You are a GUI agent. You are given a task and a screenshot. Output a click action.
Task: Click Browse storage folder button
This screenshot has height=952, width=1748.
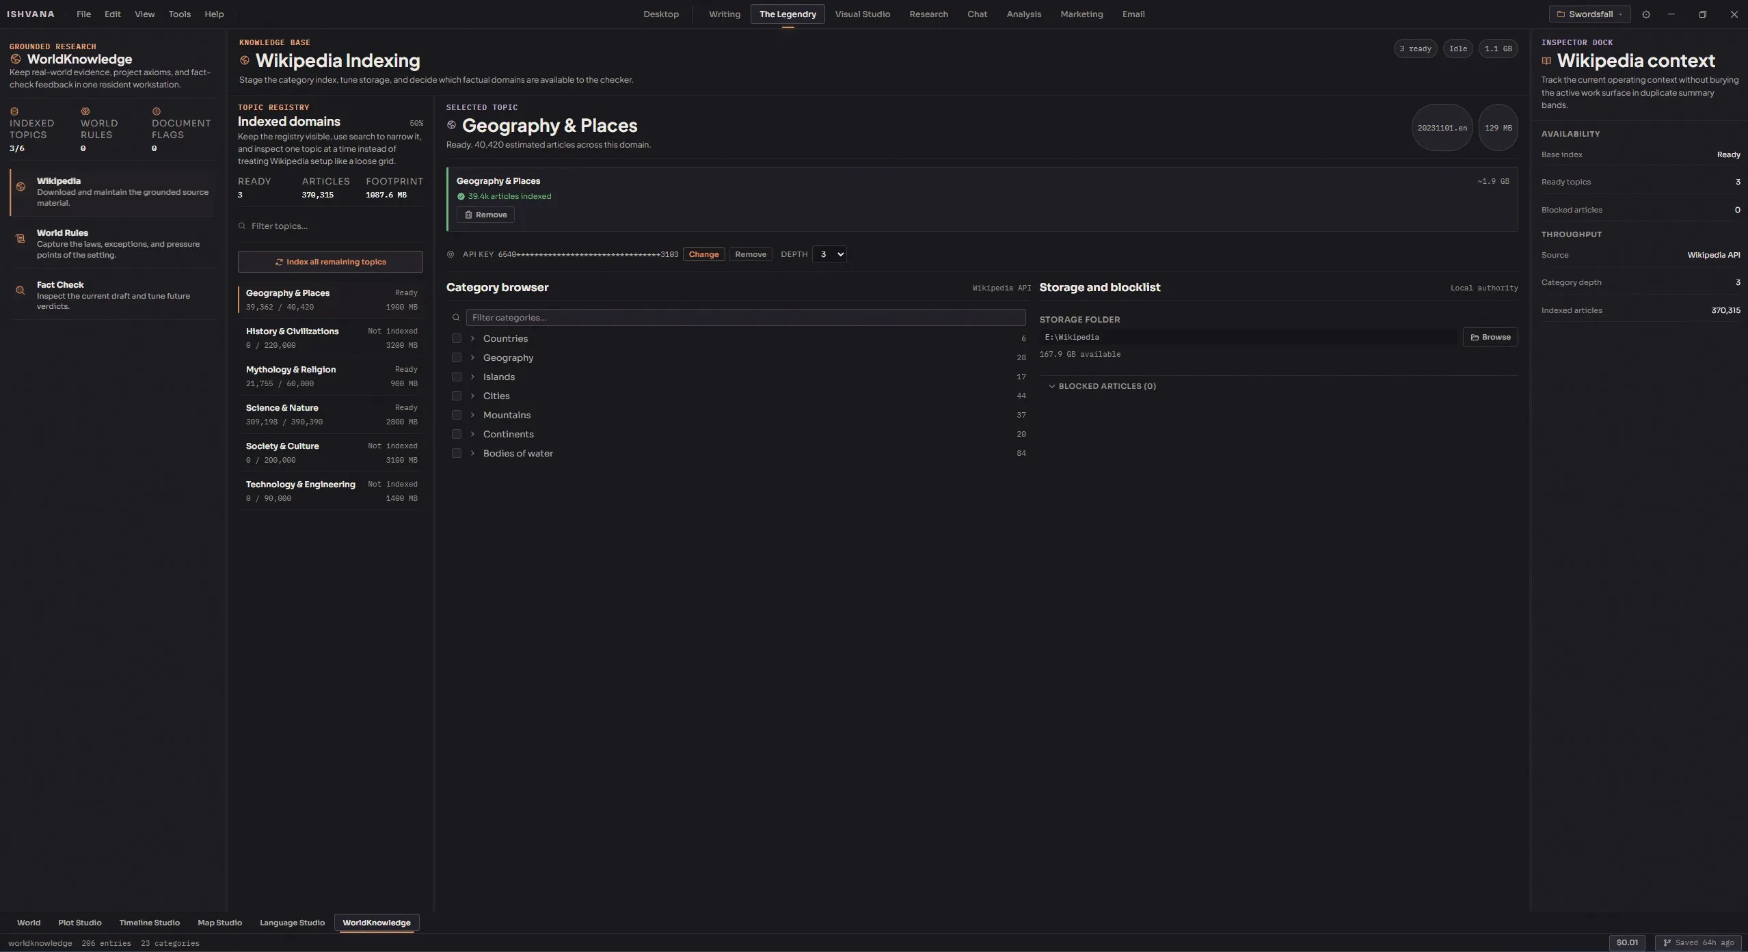point(1490,337)
